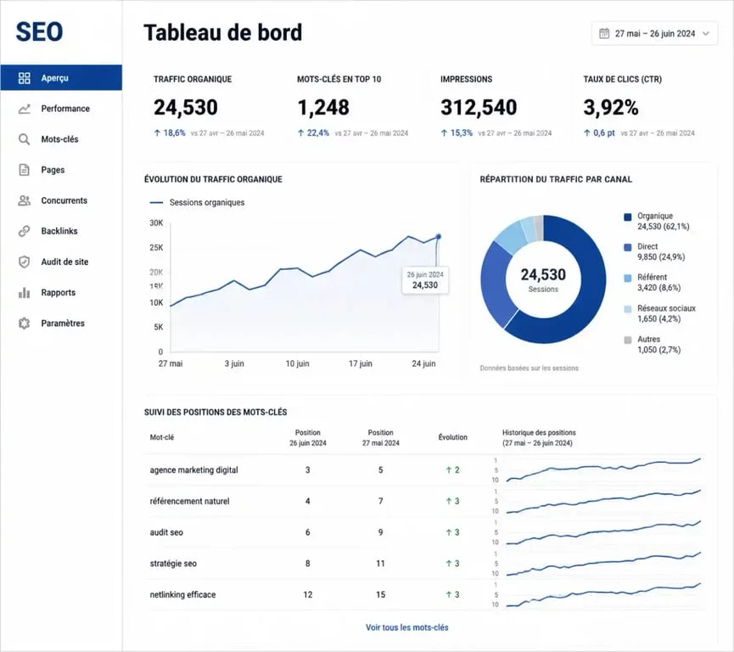Open the Pages section
The height and width of the screenshot is (652, 734).
(61, 170)
